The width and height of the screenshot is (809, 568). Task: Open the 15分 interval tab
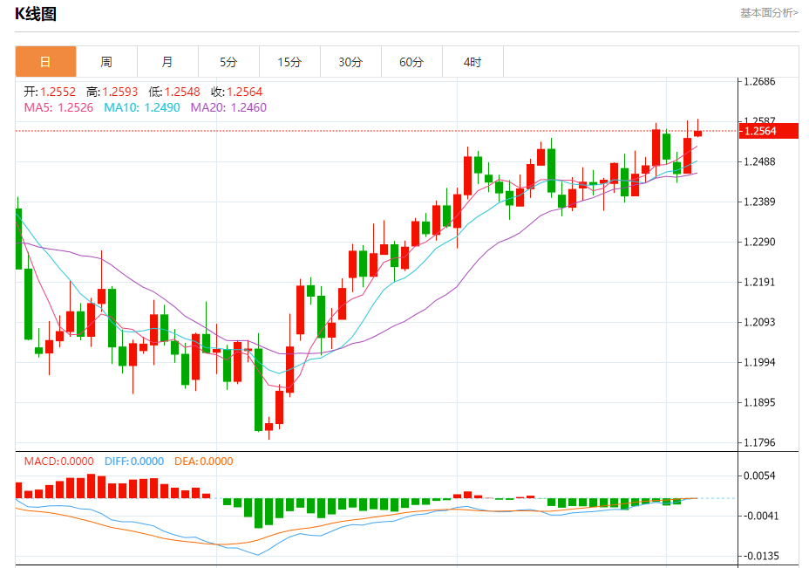pos(289,62)
